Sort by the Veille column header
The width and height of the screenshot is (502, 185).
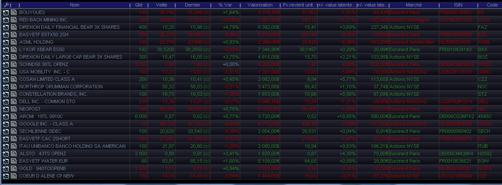[161, 5]
